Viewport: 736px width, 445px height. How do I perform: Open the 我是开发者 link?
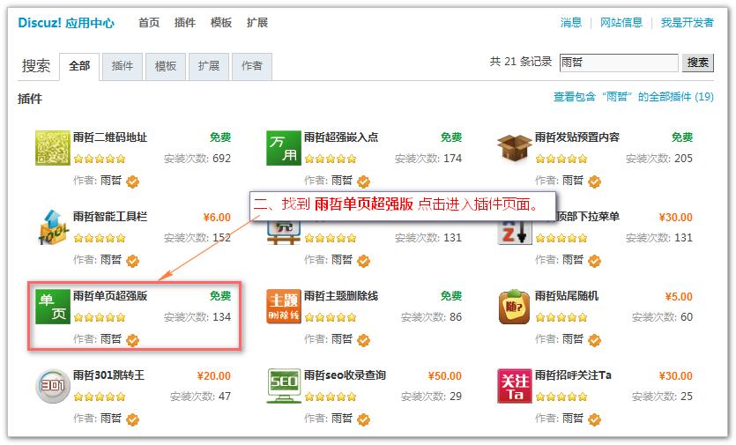tap(688, 23)
